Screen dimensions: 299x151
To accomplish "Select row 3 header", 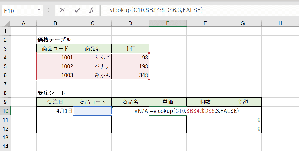I will click(x=5, y=48).
